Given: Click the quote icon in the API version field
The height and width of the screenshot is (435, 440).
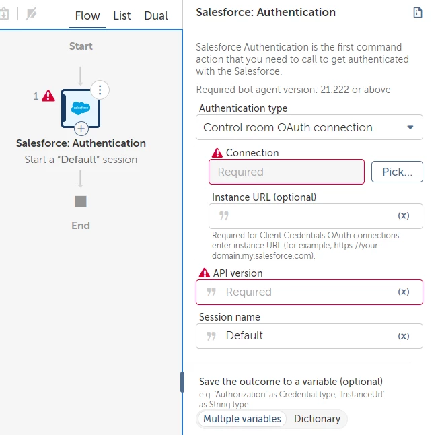Looking at the screenshot, I should click(211, 292).
